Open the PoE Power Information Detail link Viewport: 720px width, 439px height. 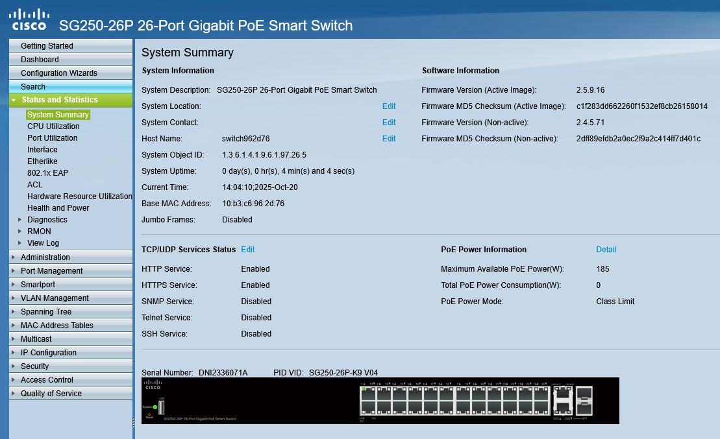point(606,250)
